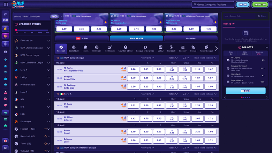
Task: Star the Football (1453) sidebar category
Action: [x=45, y=129]
